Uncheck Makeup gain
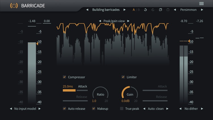Screen dimensions: 213x120 click(94, 109)
